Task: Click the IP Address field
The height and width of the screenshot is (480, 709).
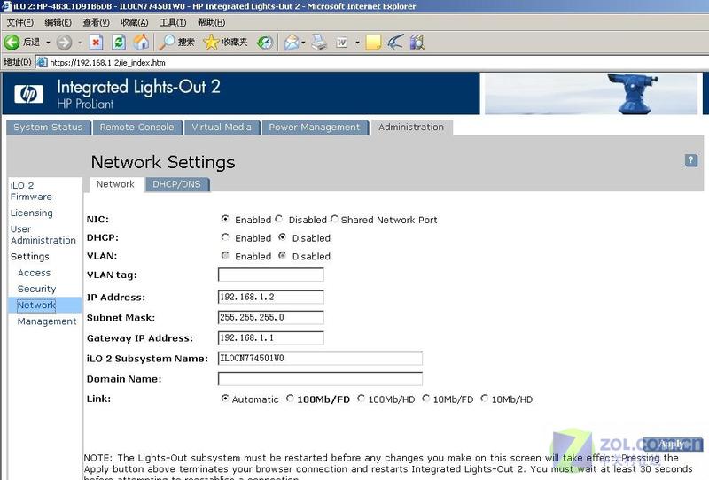Action: coord(271,297)
